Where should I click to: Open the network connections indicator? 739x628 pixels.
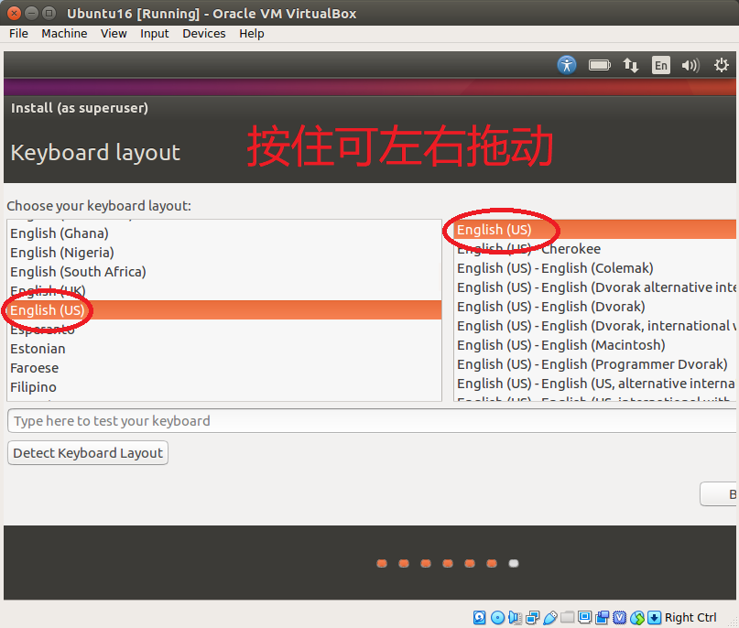pyautogui.click(x=631, y=65)
